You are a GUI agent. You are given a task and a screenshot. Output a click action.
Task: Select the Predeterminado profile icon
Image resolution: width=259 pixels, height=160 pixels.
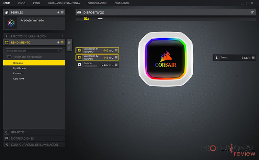click(11, 23)
